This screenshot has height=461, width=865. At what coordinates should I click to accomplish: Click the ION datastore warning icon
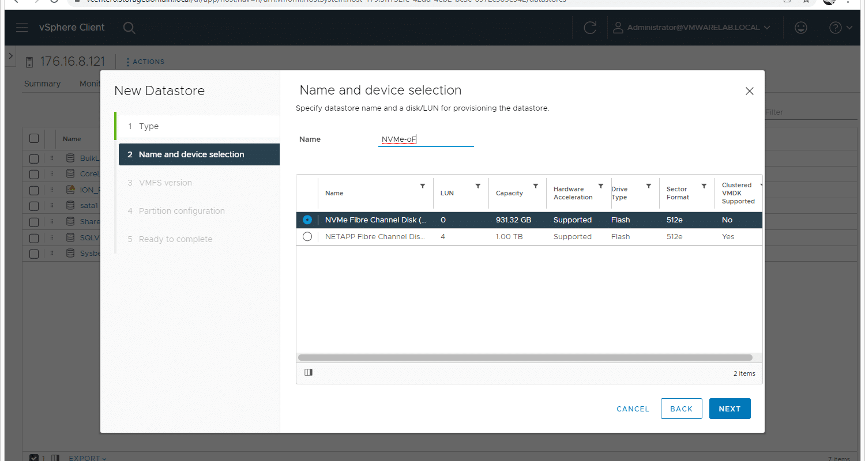70,190
